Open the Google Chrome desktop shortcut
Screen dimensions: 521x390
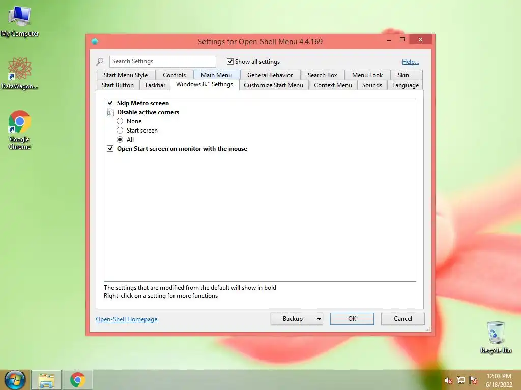[x=20, y=129]
